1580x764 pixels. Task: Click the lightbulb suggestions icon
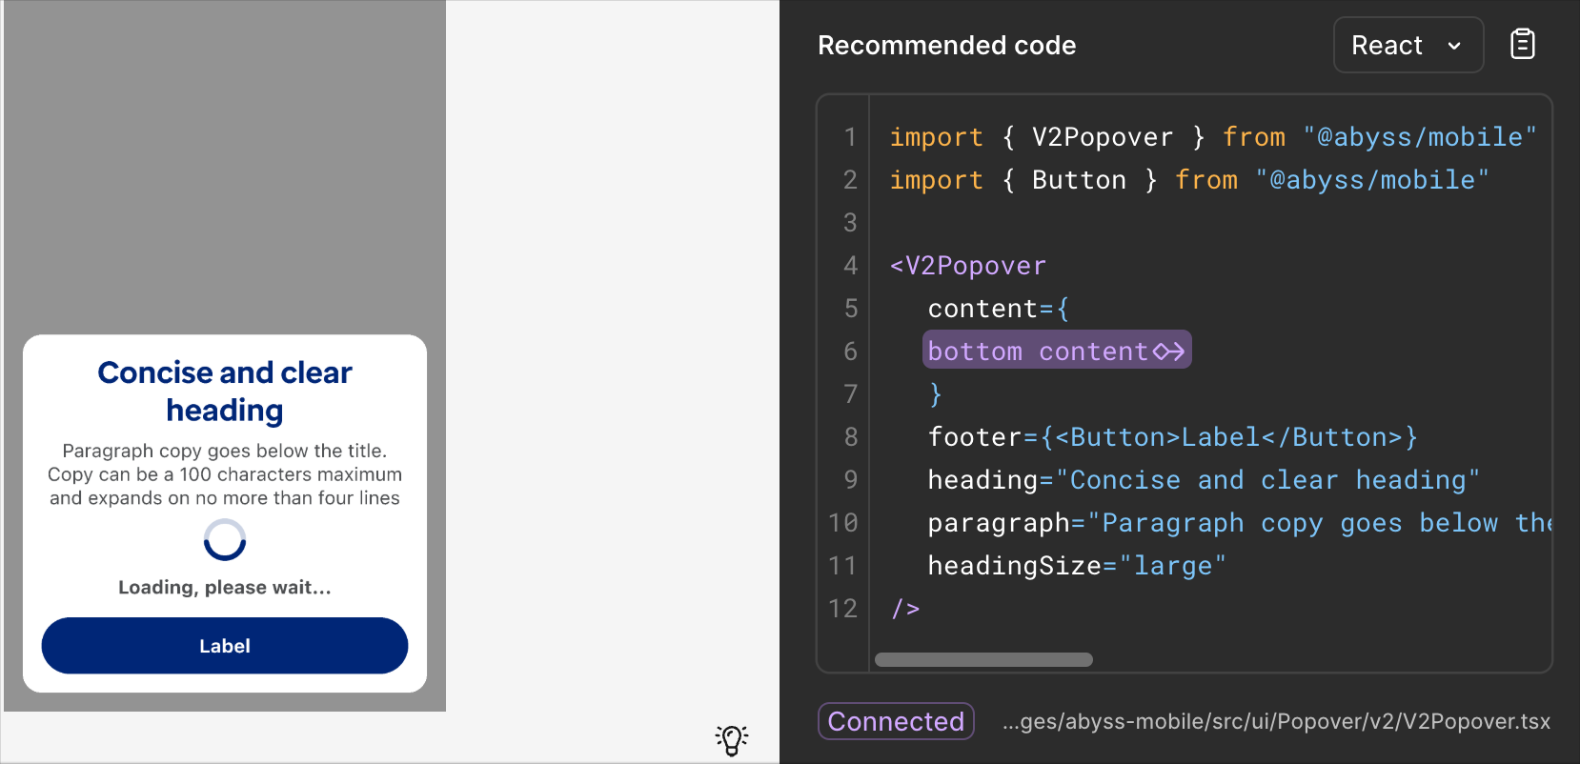tap(731, 739)
